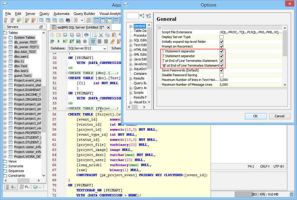Uncheck the Prompt on Reconnect checkbox
This screenshot has width=297, height=200.
[221, 46]
